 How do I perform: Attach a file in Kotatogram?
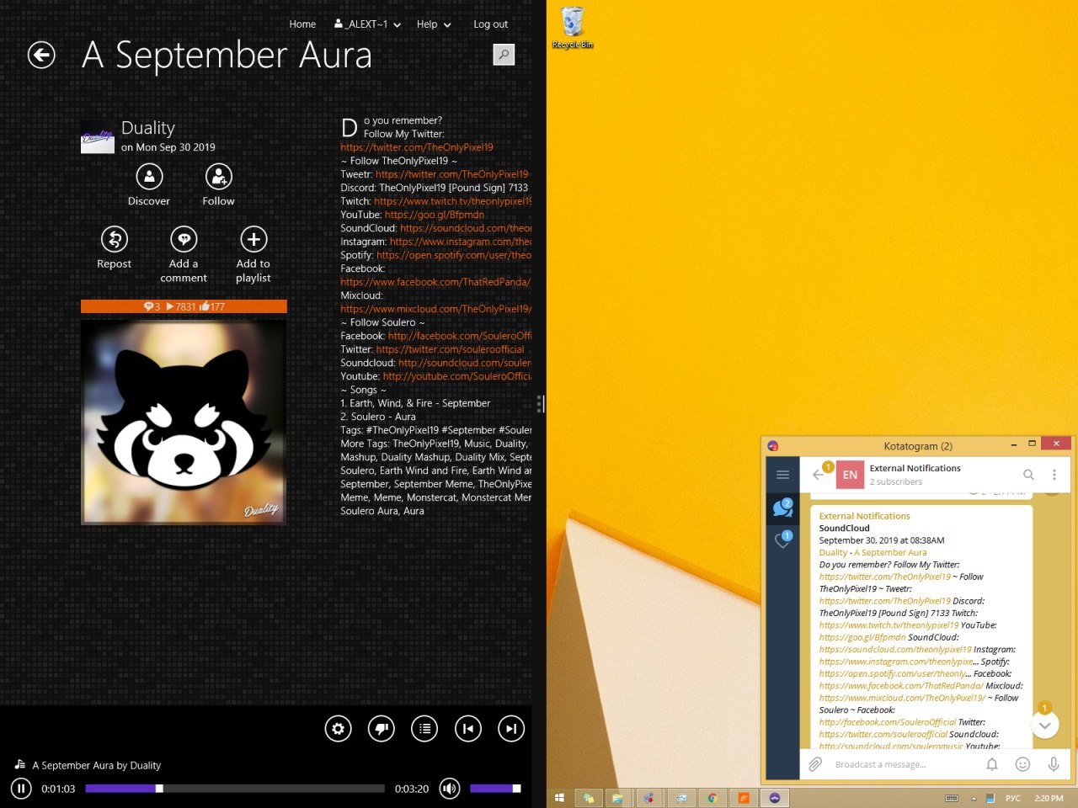click(815, 764)
